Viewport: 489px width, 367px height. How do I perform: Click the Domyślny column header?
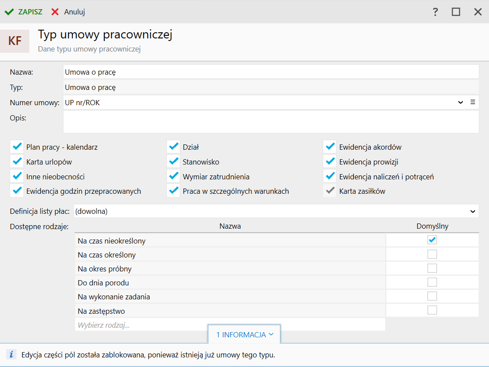[x=432, y=226]
